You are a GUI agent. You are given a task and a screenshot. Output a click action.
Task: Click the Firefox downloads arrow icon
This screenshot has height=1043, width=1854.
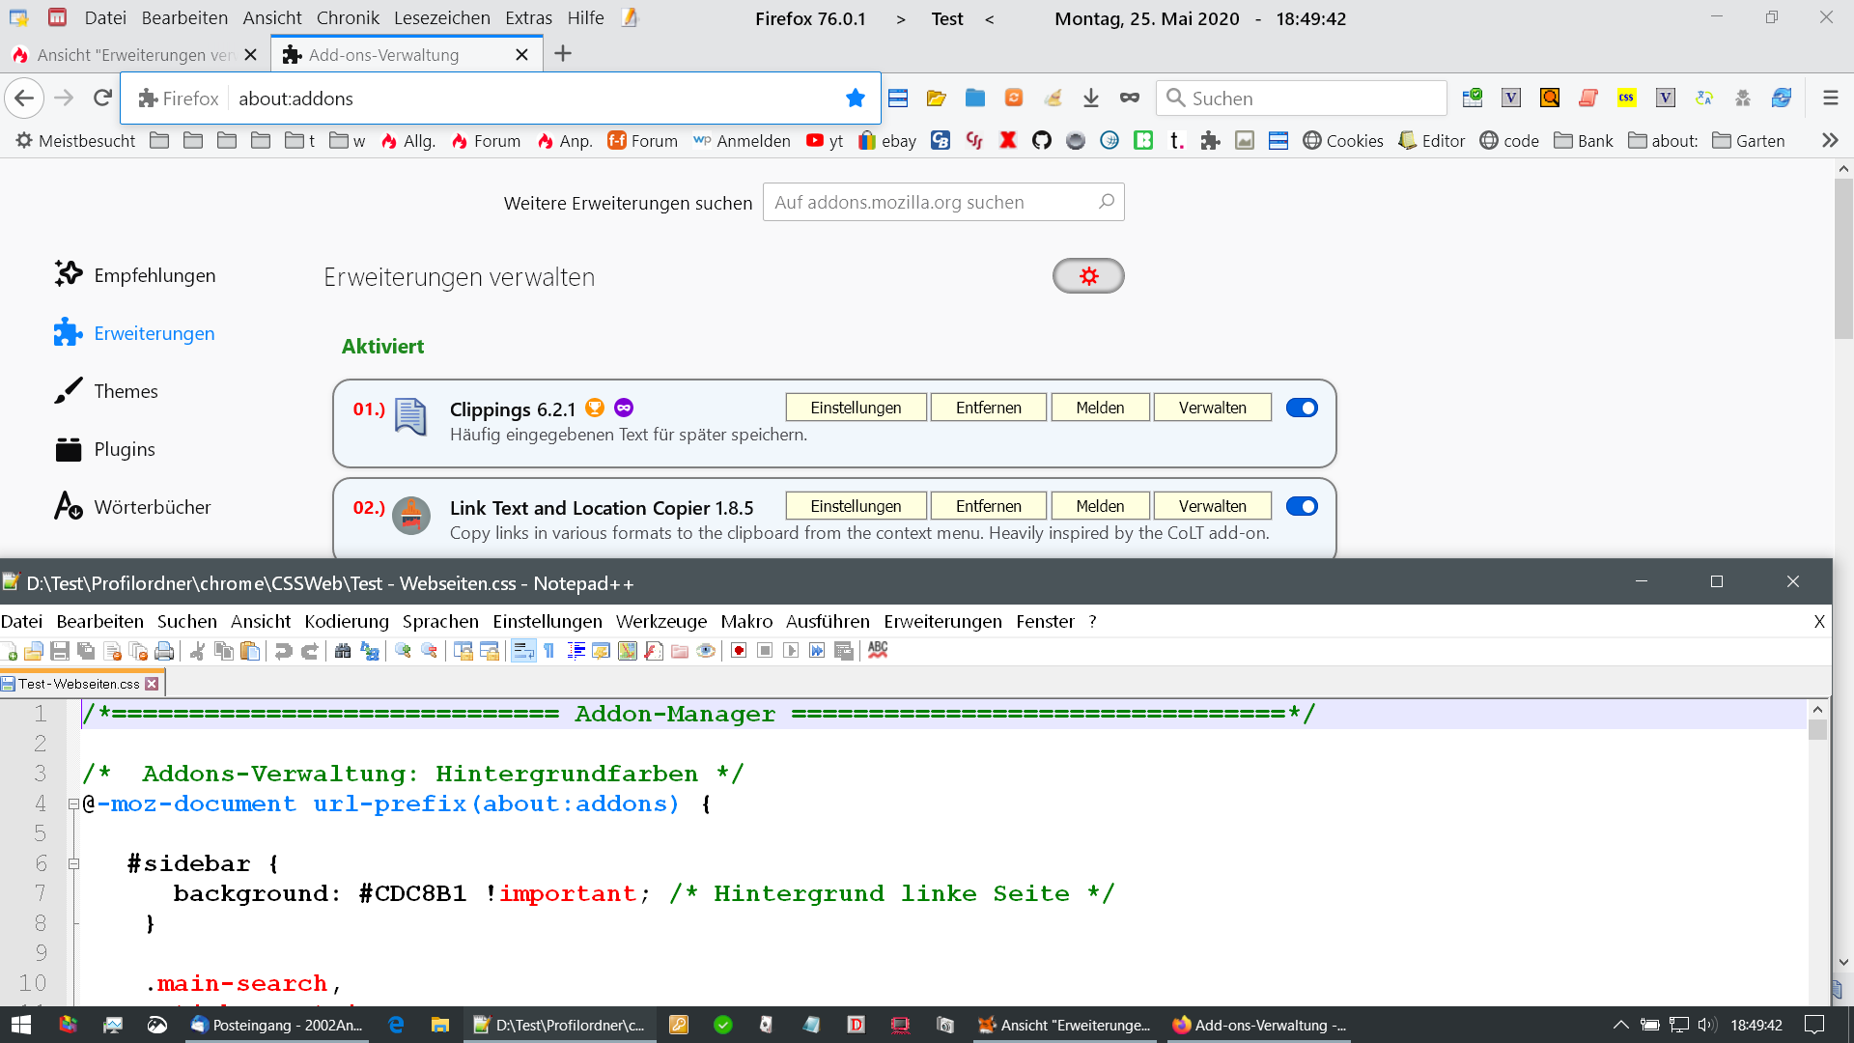click(1090, 98)
